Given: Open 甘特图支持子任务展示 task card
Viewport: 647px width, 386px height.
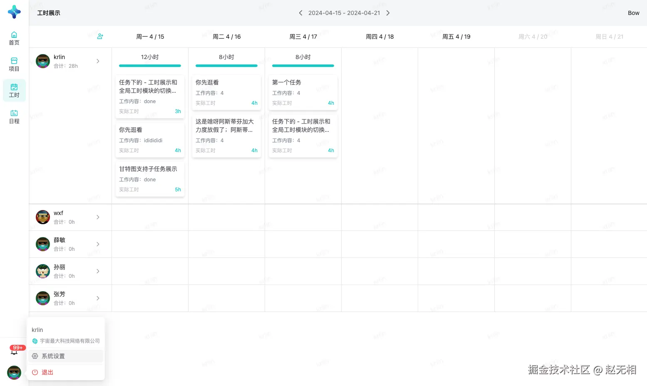Looking at the screenshot, I should (150, 179).
